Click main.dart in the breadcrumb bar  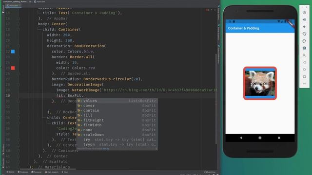[39, 1]
